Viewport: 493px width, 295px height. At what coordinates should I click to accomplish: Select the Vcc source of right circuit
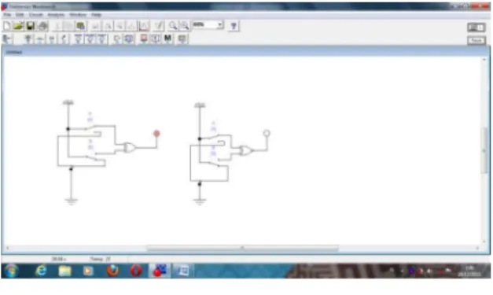200,105
